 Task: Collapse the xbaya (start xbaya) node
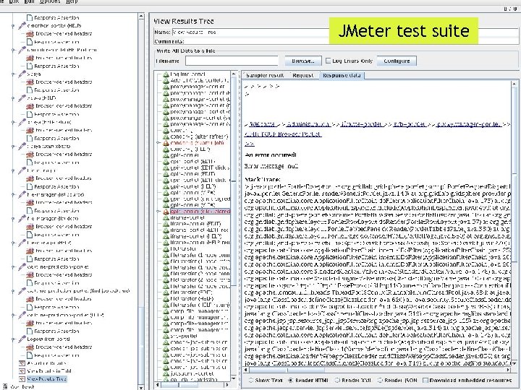tap(13, 146)
